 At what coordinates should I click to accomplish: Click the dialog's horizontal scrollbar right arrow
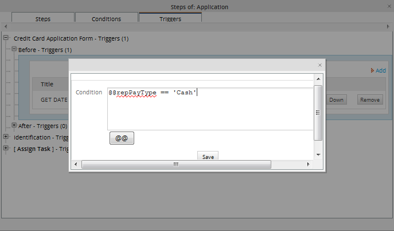point(309,165)
